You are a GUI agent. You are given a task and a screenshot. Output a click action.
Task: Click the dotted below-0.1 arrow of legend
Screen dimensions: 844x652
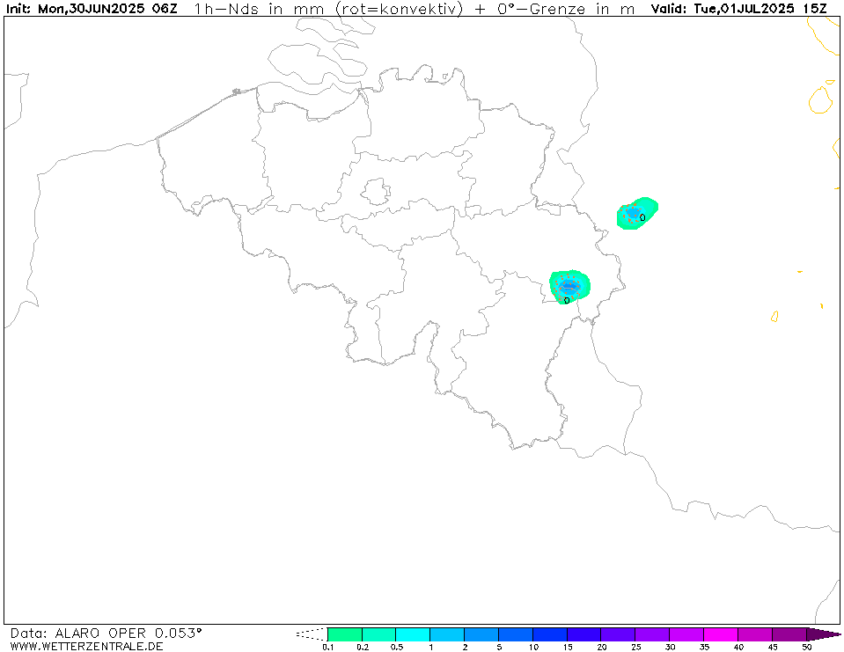[x=312, y=634]
